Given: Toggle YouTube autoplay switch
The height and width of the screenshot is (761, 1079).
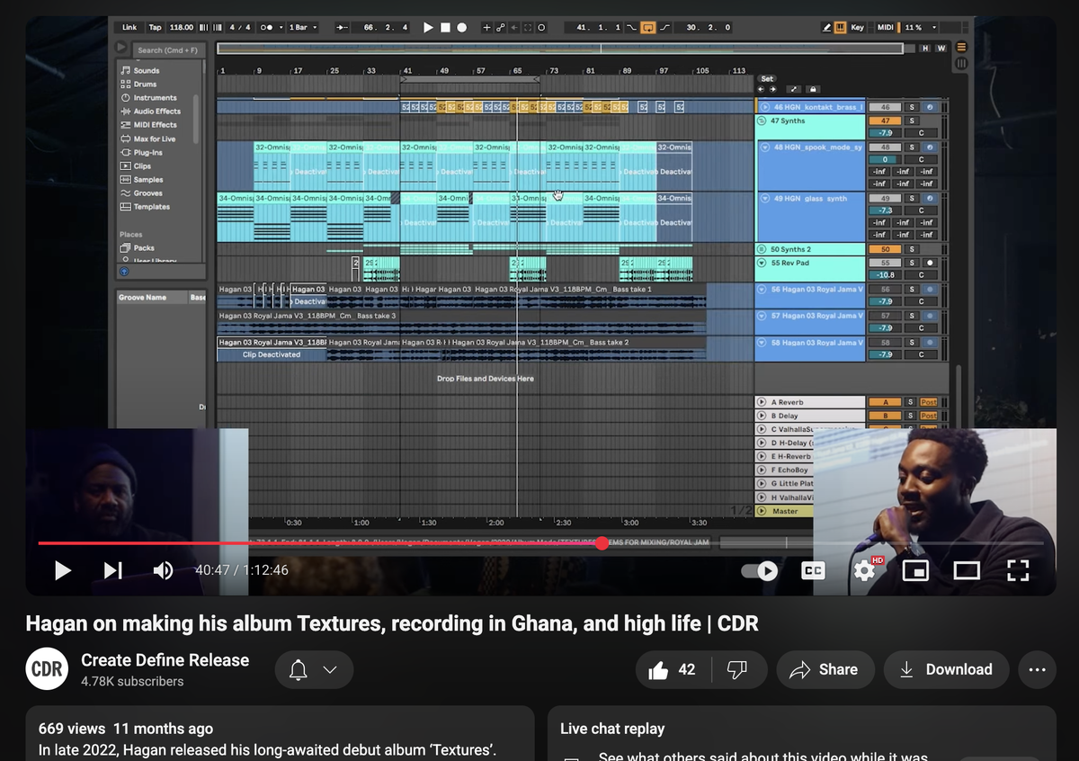Looking at the screenshot, I should [x=760, y=570].
